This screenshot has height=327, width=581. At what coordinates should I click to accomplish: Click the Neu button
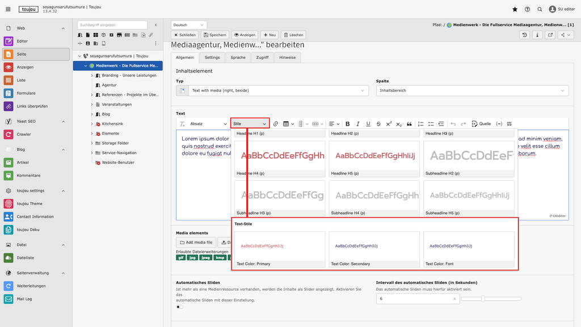pyautogui.click(x=270, y=35)
